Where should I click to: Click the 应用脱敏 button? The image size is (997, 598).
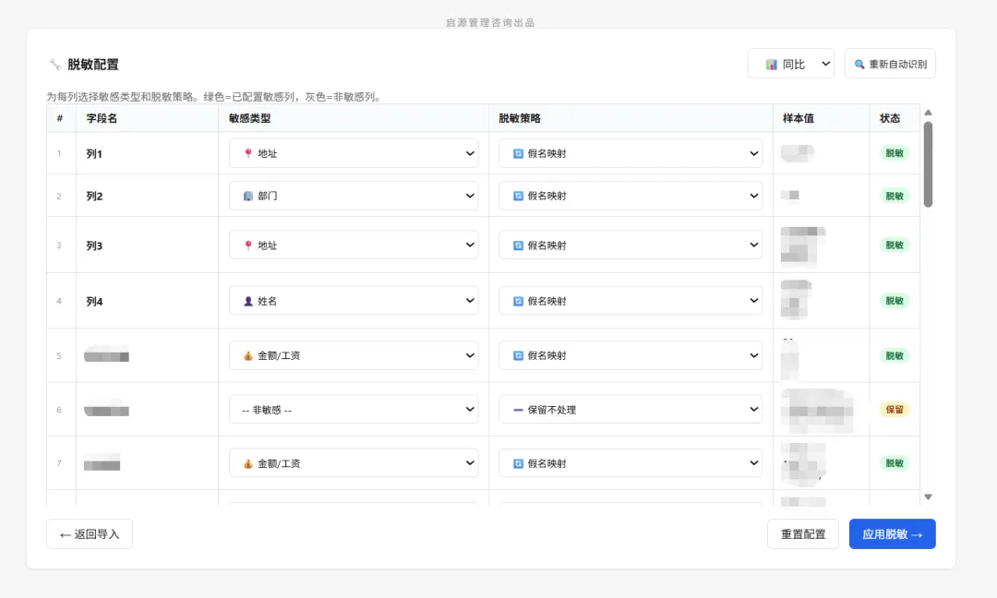point(892,533)
